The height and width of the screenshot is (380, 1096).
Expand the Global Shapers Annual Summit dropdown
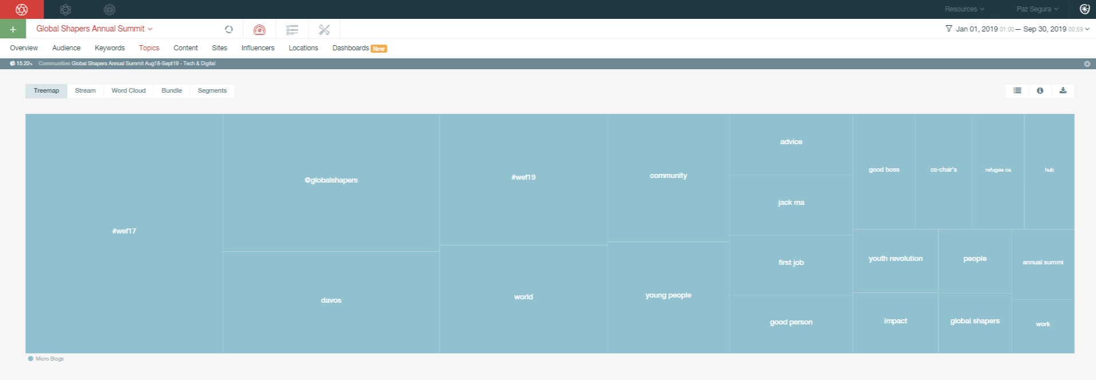click(x=94, y=29)
